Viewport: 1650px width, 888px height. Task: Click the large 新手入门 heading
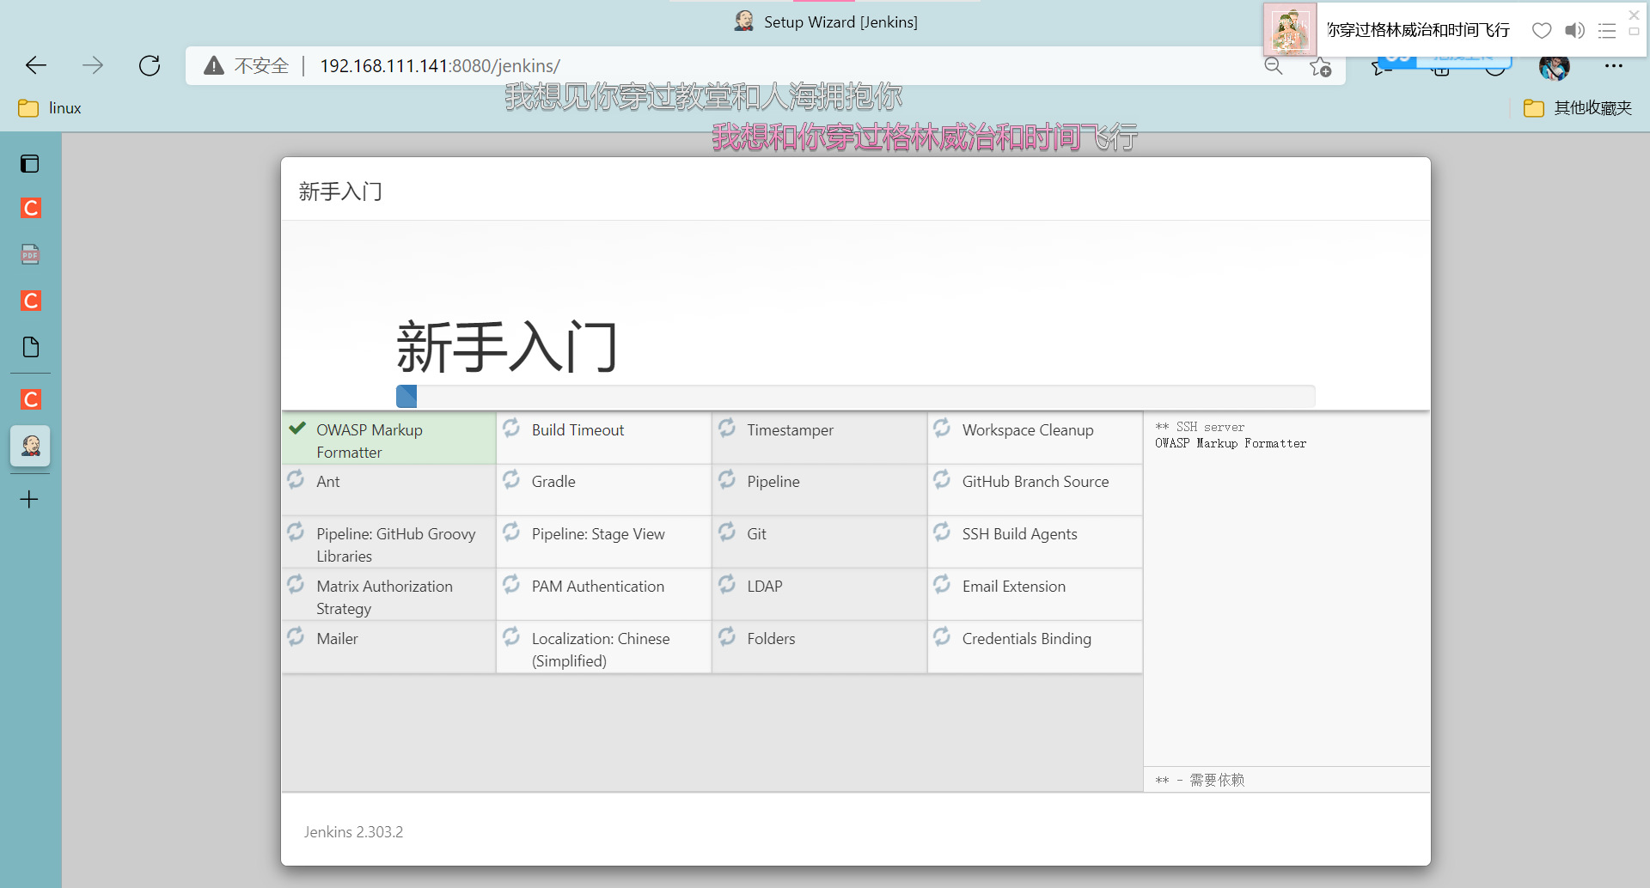click(x=507, y=347)
